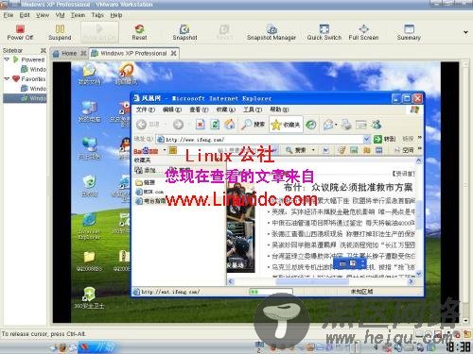
Task: Collapse the Favorites tree node
Action: point(7,79)
